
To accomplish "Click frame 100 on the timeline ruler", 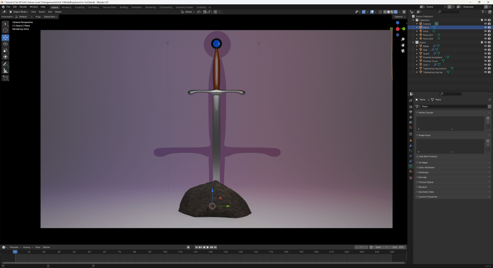I will pyautogui.click(x=165, y=252).
